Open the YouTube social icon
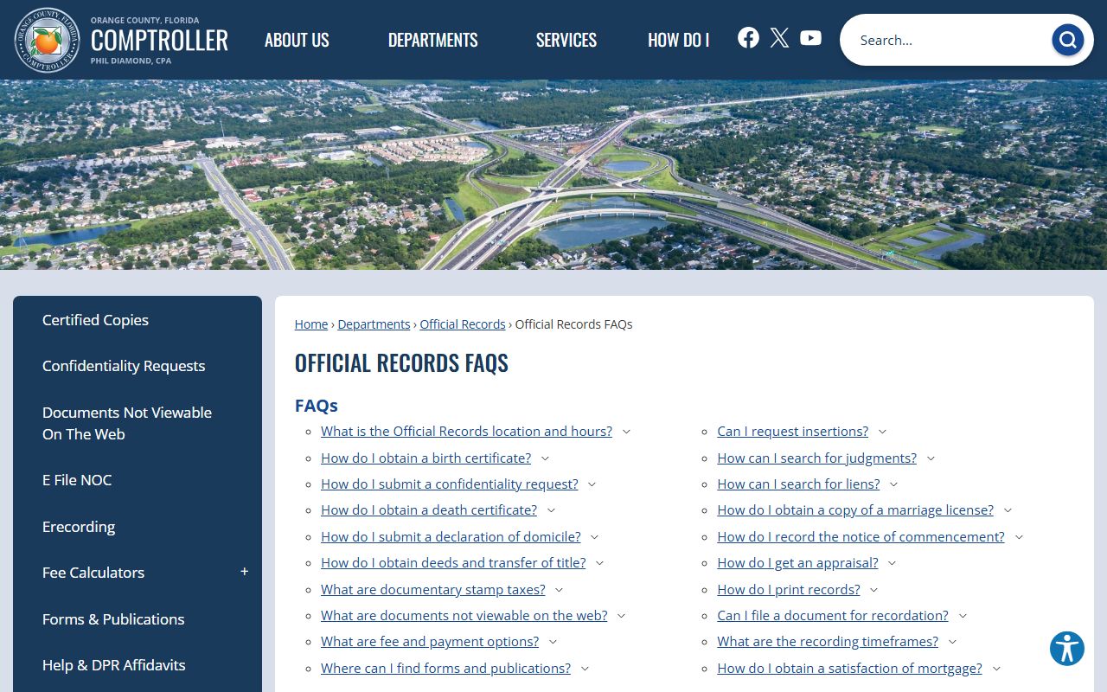This screenshot has height=692, width=1107. [x=810, y=37]
